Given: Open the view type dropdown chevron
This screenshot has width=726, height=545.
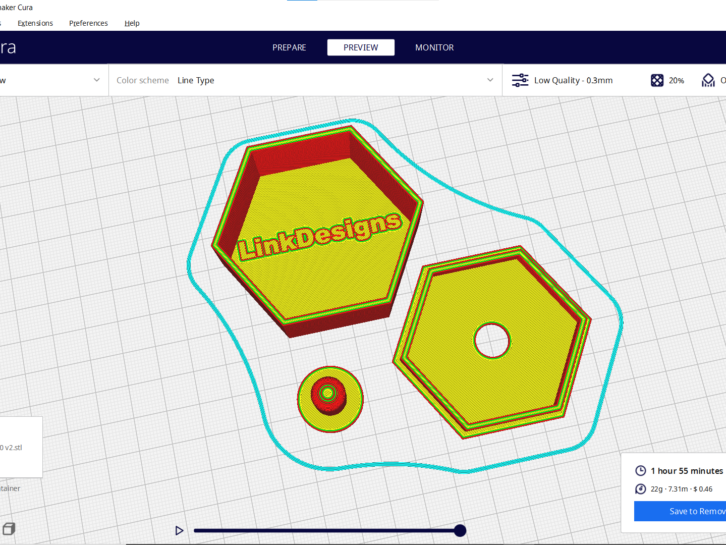Looking at the screenshot, I should [x=97, y=80].
